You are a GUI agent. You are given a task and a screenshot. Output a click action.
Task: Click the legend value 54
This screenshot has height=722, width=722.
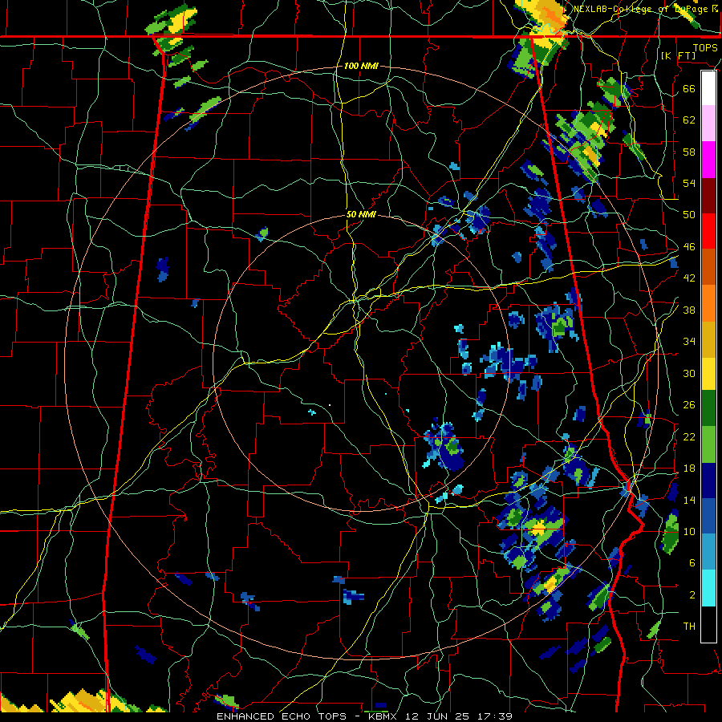point(689,183)
